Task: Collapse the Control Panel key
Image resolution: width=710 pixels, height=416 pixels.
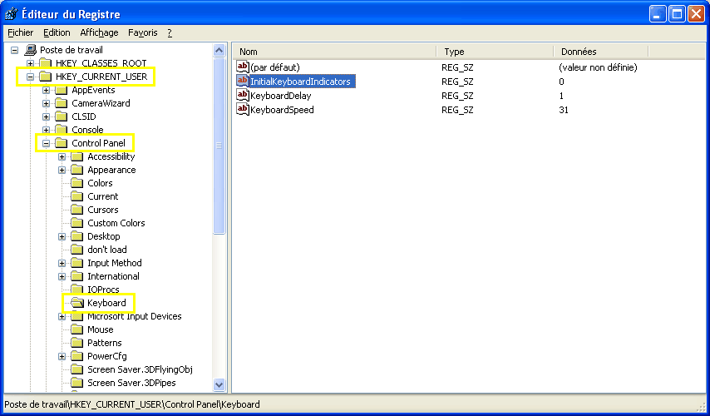Action: click(47, 144)
